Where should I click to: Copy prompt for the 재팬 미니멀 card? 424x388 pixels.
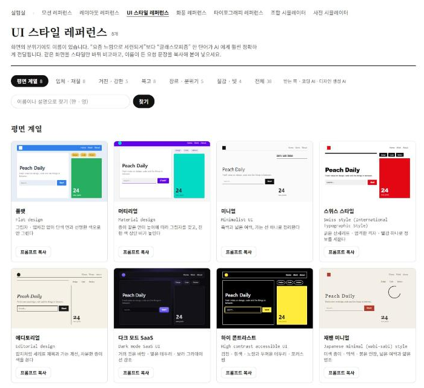342,373
